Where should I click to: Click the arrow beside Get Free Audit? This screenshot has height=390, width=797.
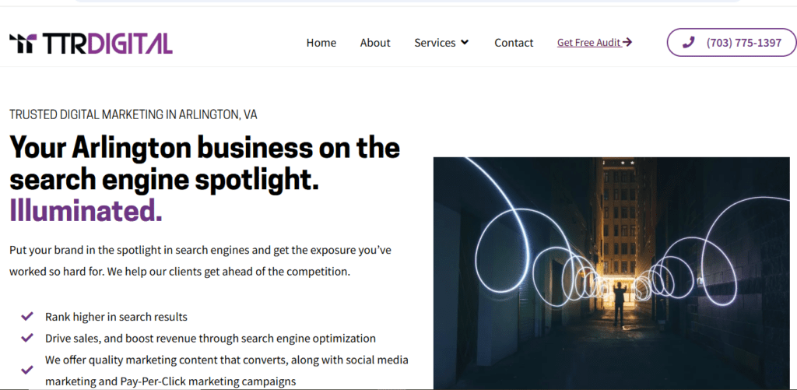coord(627,43)
